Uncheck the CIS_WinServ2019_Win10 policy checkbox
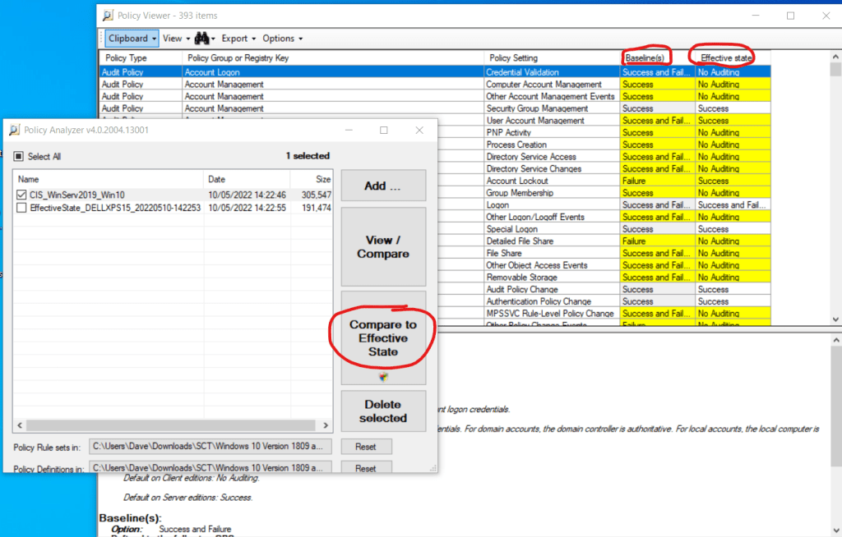The width and height of the screenshot is (842, 537). (x=22, y=195)
